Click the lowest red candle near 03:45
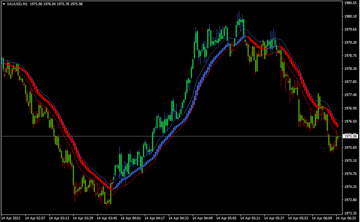 [107, 207]
